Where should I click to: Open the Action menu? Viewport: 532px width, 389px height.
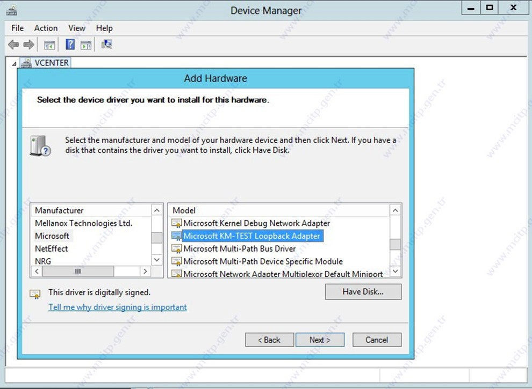[46, 28]
